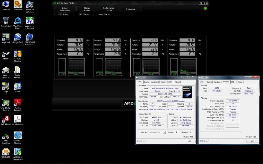Open the Adobe Reader folder icon
263x164 pixels.
[18, 72]
